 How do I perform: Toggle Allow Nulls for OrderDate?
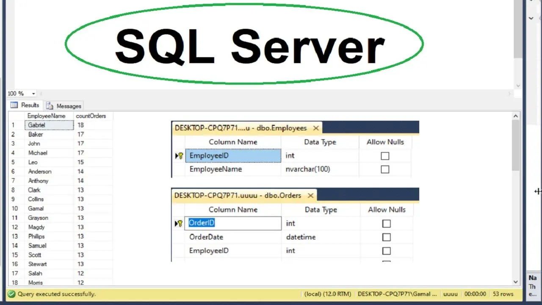tap(386, 237)
